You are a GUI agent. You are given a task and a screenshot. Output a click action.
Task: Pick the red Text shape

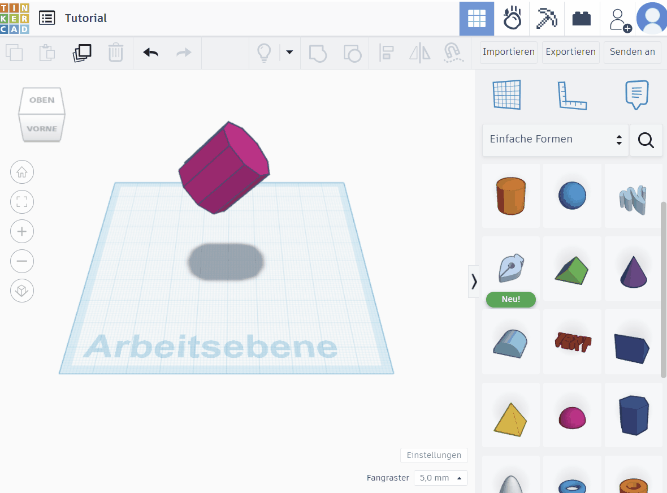pyautogui.click(x=572, y=342)
